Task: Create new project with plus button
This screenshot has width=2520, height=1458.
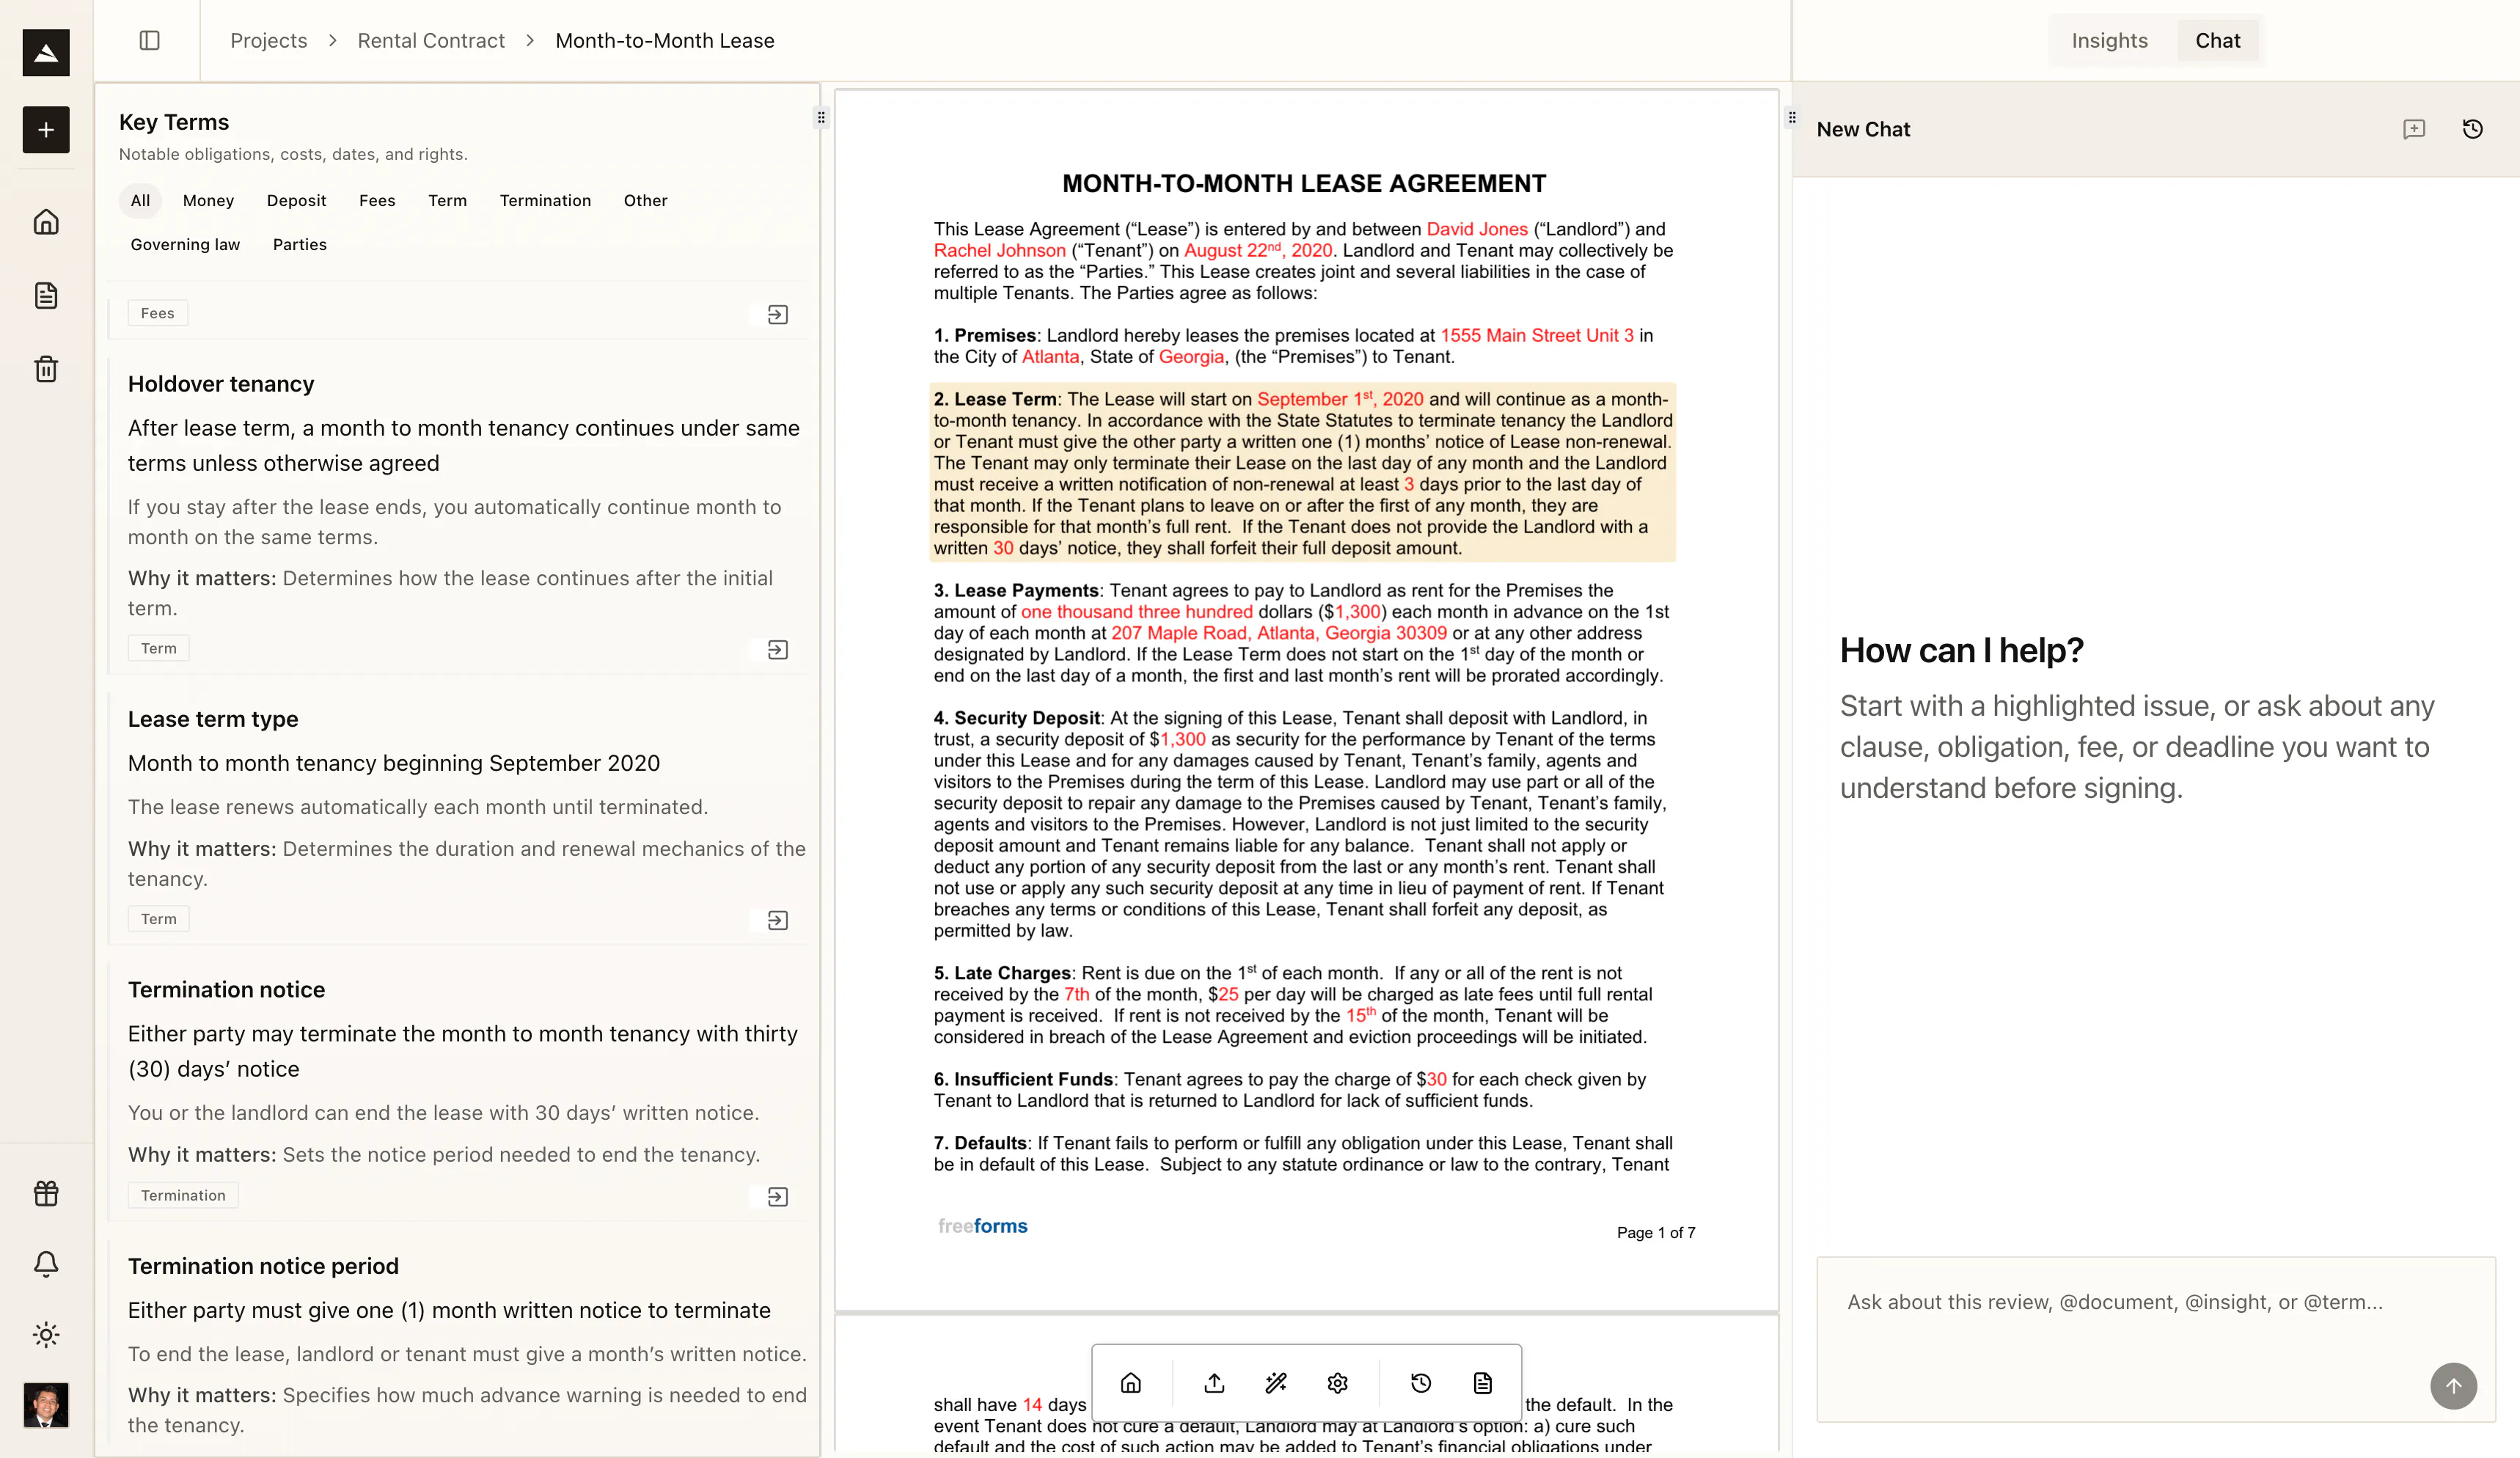Action: point(46,130)
